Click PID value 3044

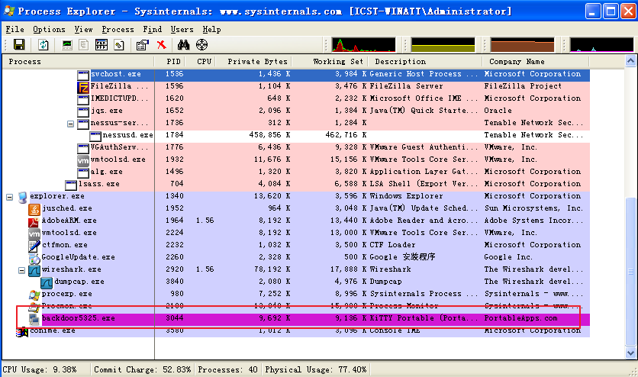175,318
